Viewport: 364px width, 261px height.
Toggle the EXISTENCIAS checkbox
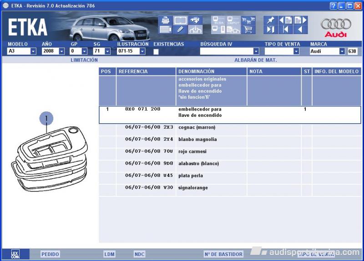(156, 51)
